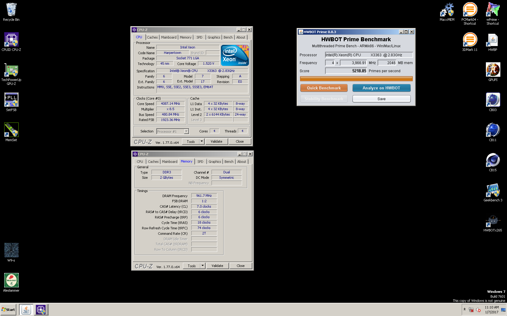This screenshot has width=507, height=316.
Task: Click Core Speed value 4087.14 MHz
Action: (x=171, y=104)
